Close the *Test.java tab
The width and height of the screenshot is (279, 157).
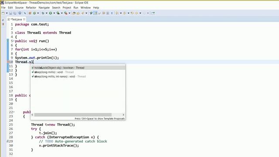24,19
